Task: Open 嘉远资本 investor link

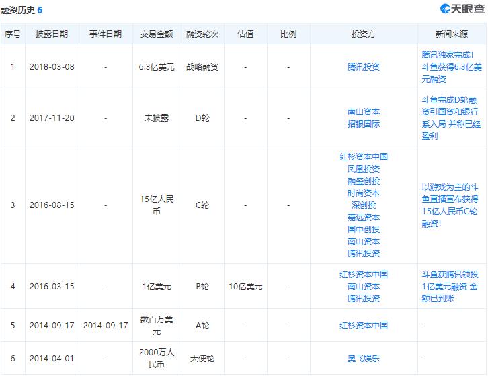Action: coord(364,218)
